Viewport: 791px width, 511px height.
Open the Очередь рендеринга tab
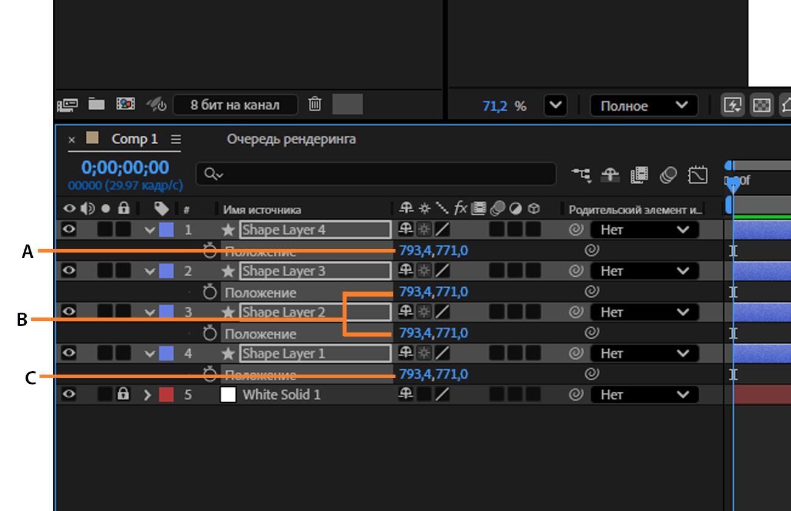291,139
